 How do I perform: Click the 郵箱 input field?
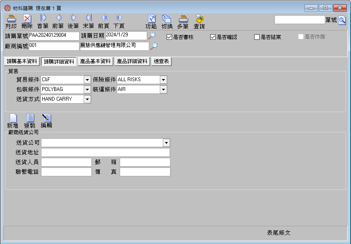pos(145,162)
